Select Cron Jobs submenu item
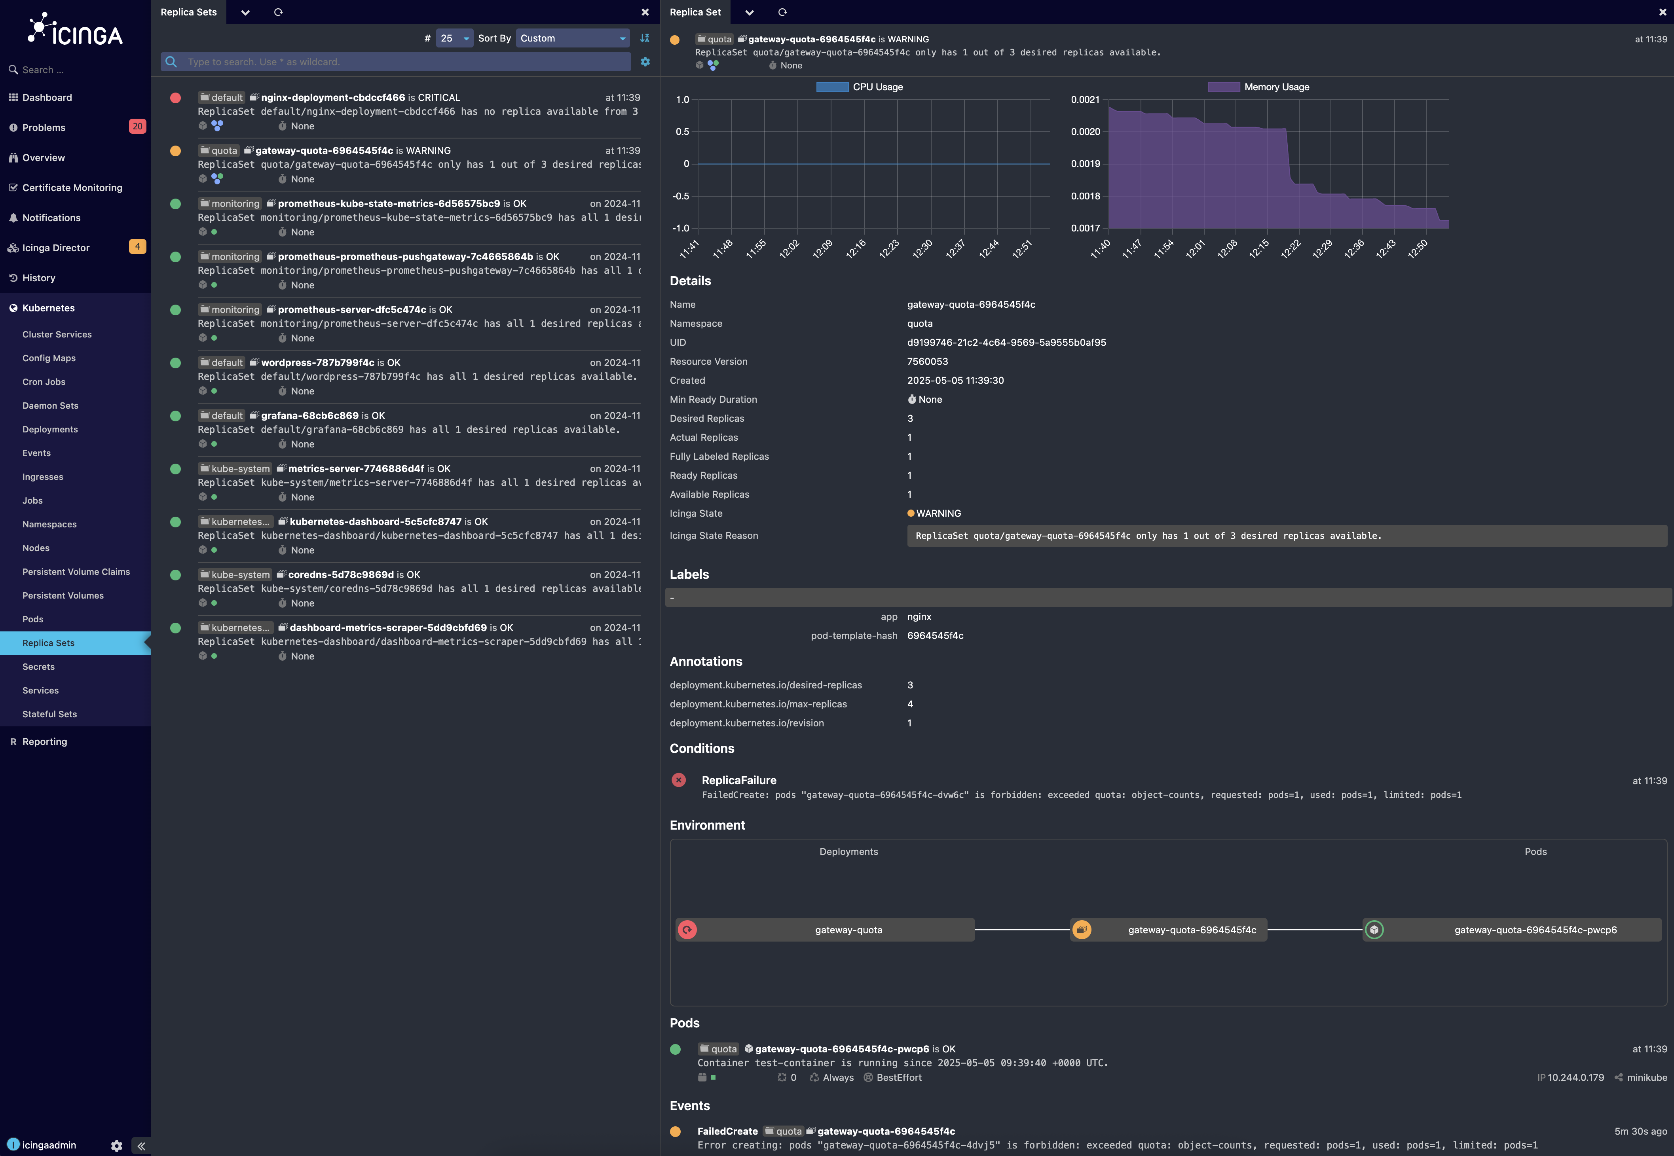 click(44, 383)
